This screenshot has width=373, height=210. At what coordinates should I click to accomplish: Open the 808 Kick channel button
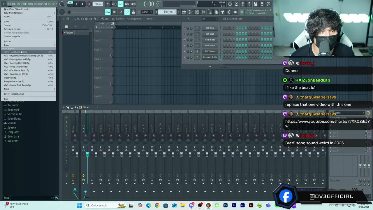pos(210,28)
